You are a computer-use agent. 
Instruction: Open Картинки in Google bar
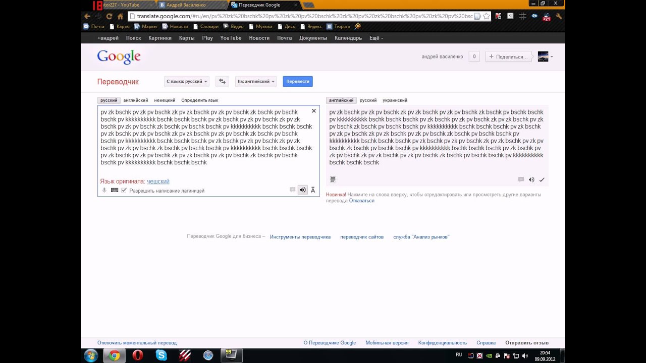click(160, 38)
